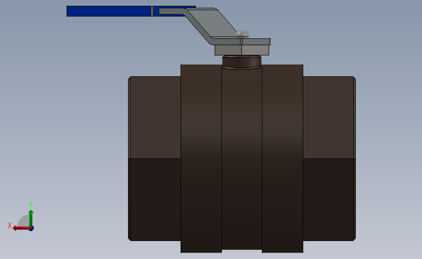Select the right end cap of valve body
Screen dimensions: 422x259
point(330,158)
